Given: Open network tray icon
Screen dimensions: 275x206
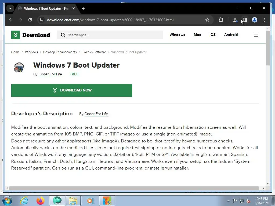Looking at the screenshot, I should click(241, 201).
